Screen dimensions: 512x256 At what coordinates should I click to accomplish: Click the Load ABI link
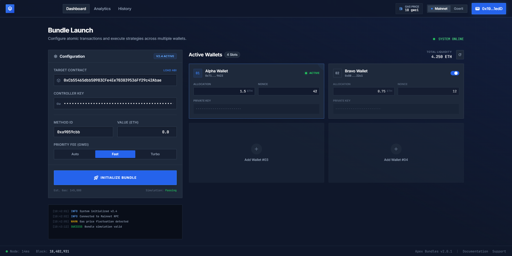point(170,70)
